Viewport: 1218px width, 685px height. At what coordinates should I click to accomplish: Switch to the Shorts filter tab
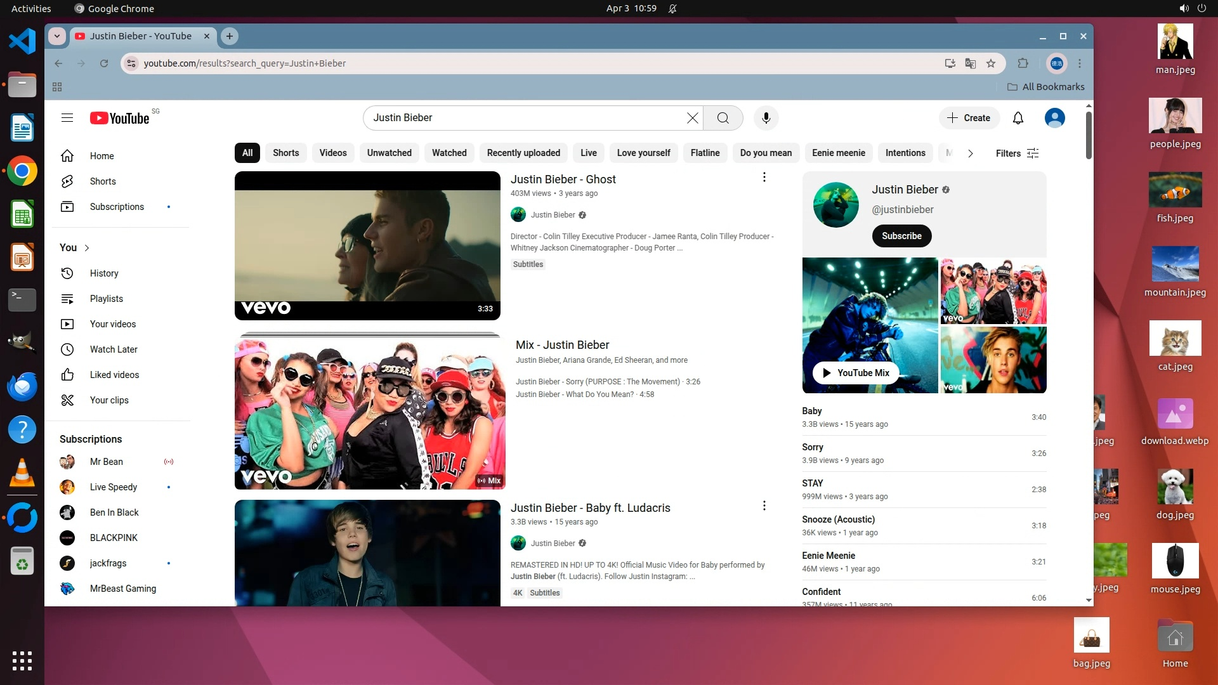click(x=285, y=153)
